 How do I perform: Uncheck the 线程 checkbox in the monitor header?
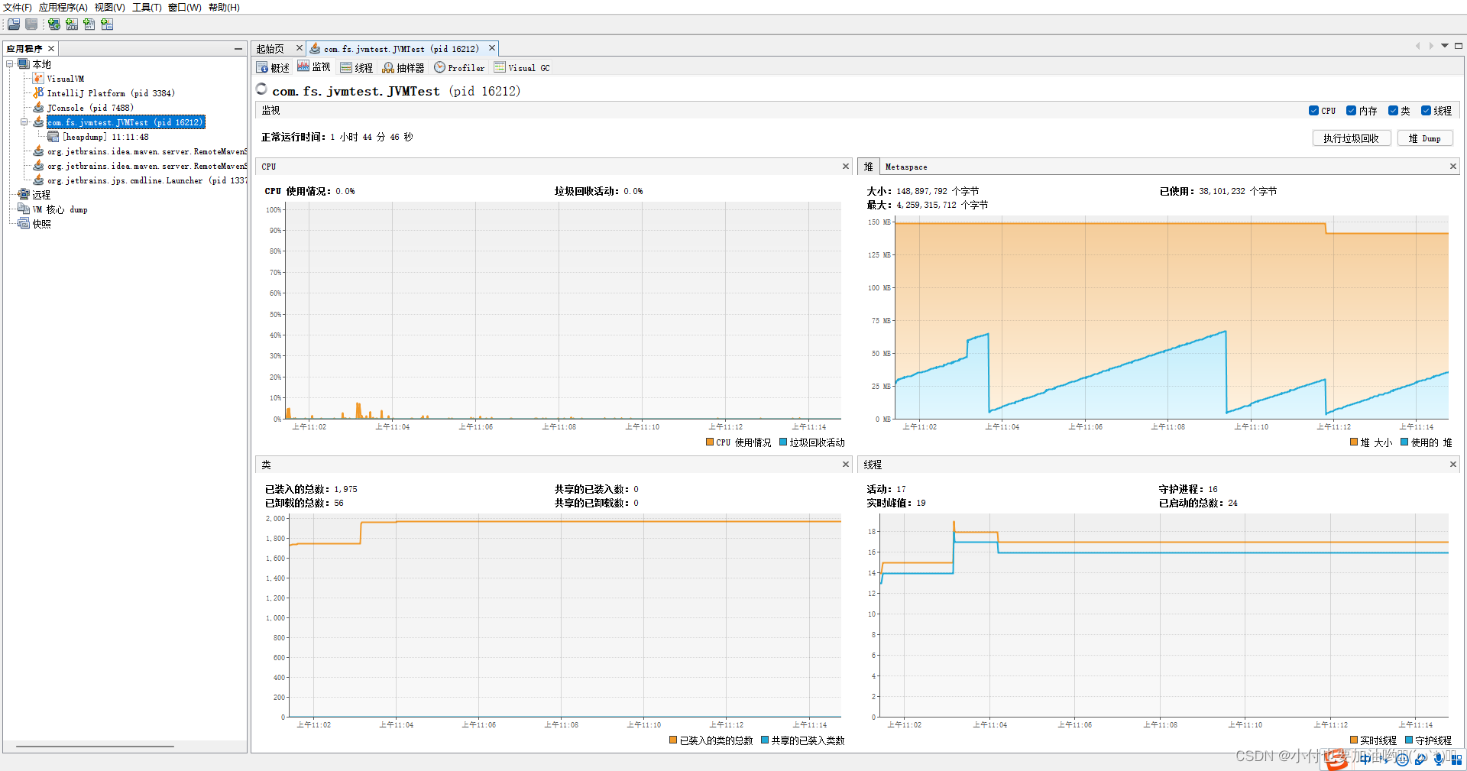(1426, 111)
